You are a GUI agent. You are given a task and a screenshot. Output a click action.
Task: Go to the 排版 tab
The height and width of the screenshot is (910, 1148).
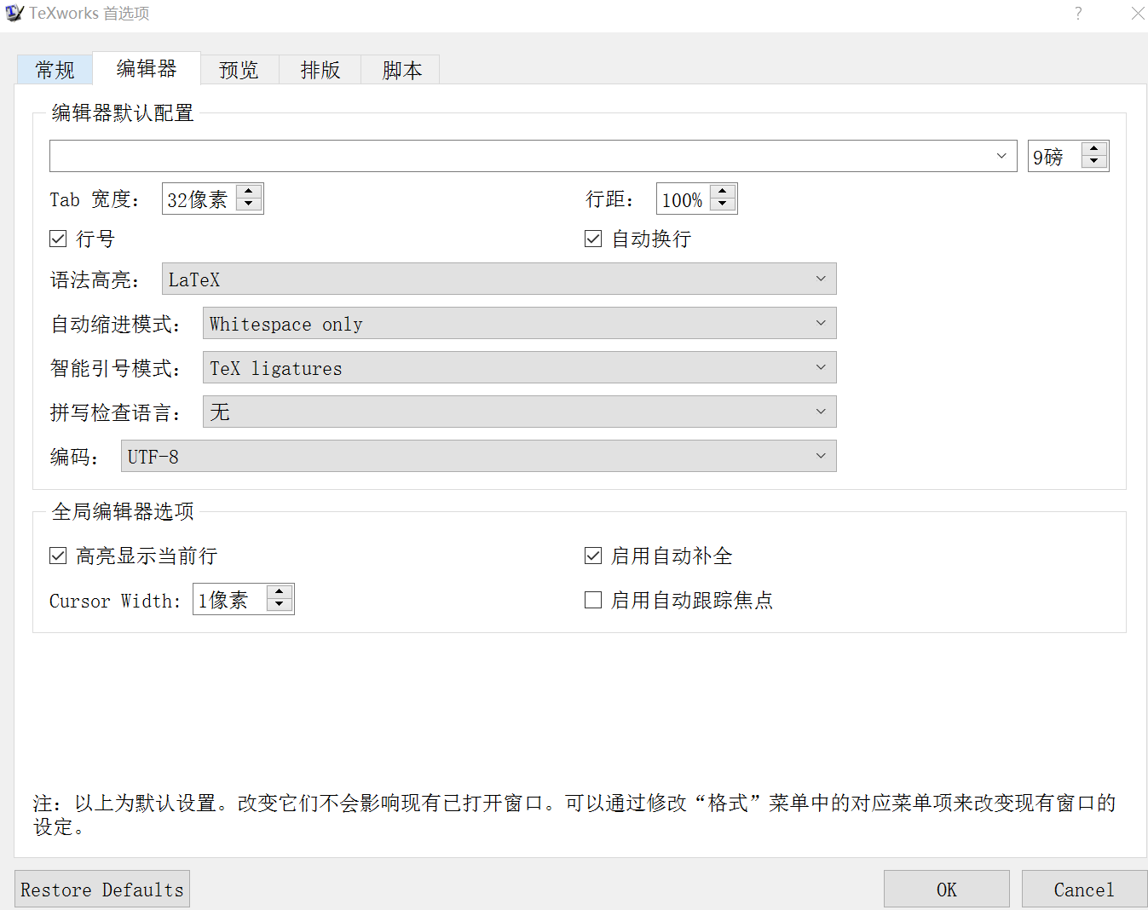click(x=320, y=69)
